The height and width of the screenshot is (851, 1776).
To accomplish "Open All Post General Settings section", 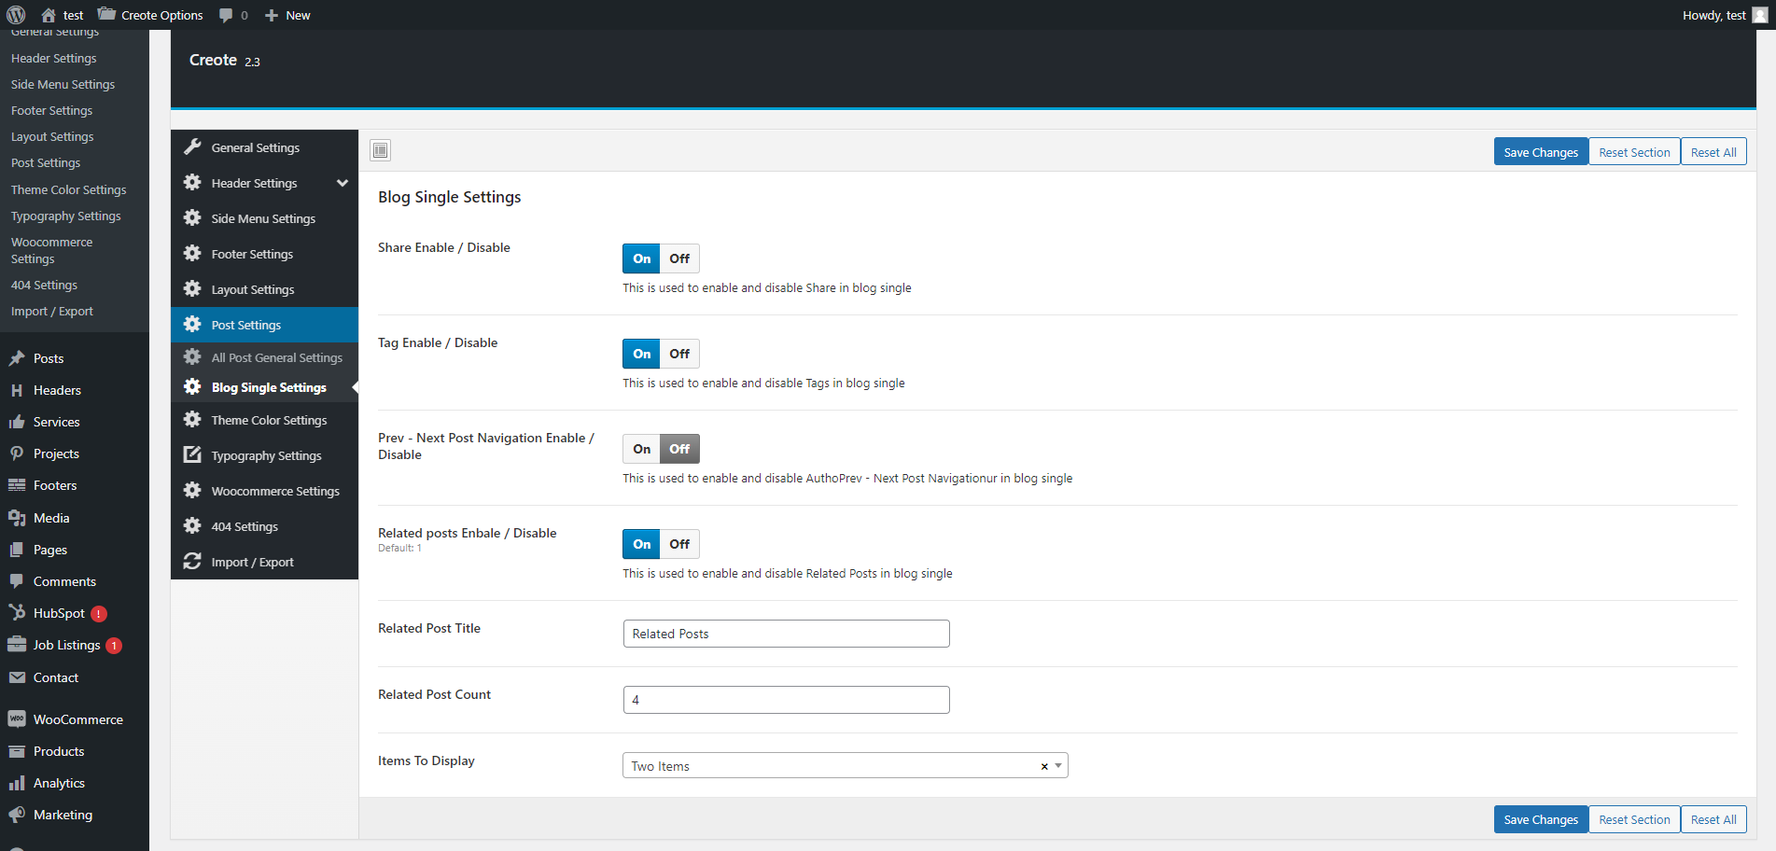I will pos(276,357).
